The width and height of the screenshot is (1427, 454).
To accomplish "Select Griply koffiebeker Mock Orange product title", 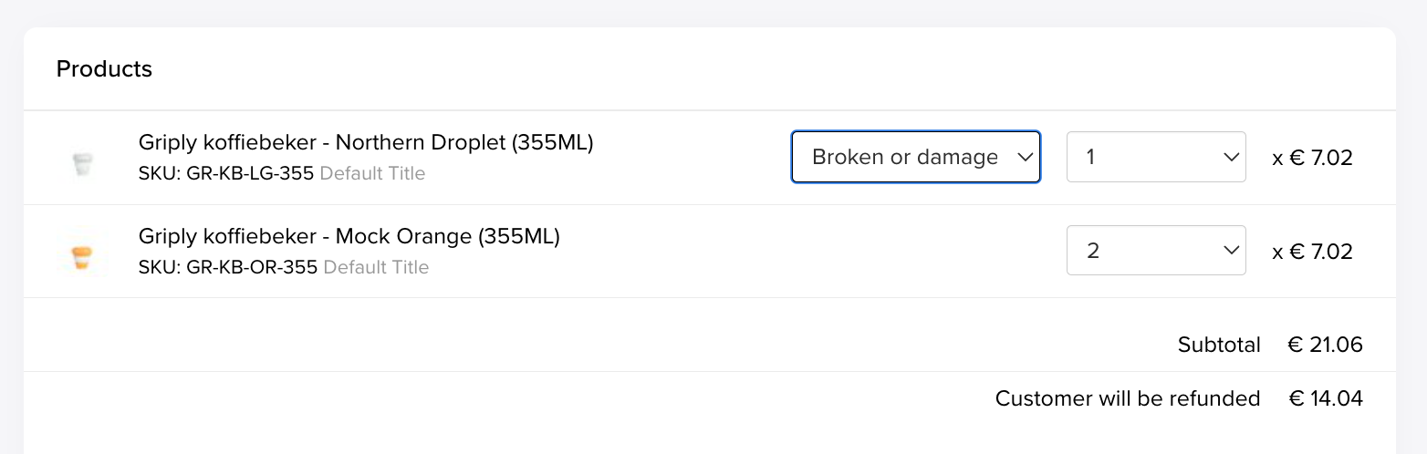I will coord(349,236).
